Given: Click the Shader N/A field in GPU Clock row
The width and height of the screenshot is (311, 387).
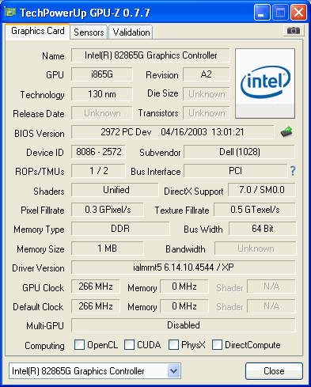Looking at the screenshot, I should [x=271, y=286].
